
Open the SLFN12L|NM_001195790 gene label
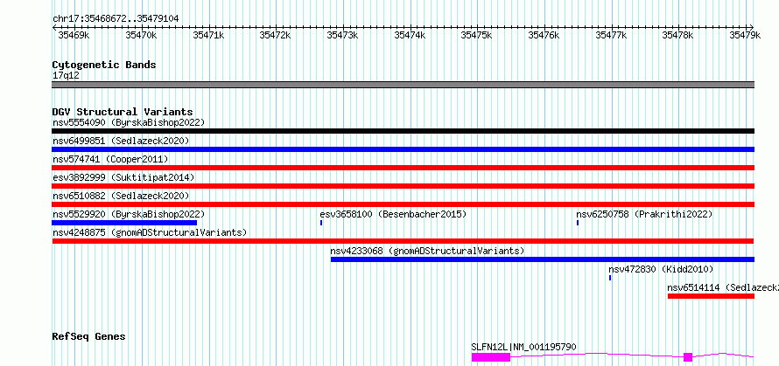pyautogui.click(x=523, y=347)
